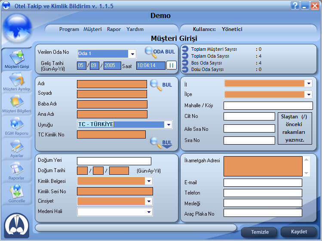Click the TC Kimlik No field

point(111,135)
